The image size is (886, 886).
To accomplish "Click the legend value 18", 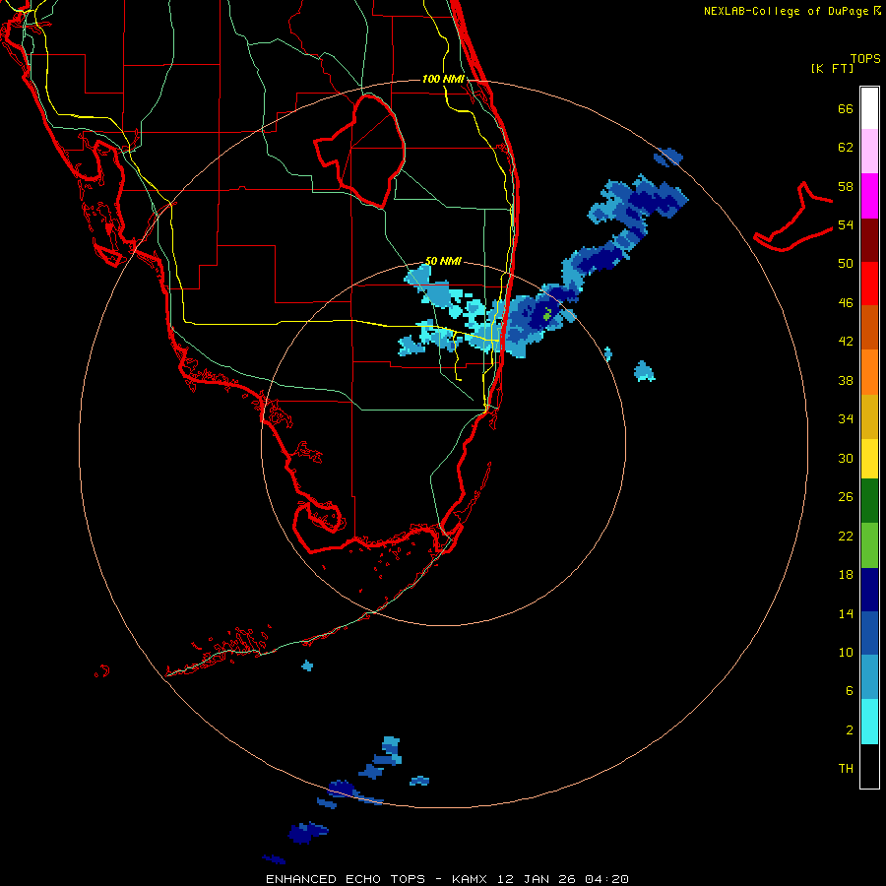I will pos(846,575).
